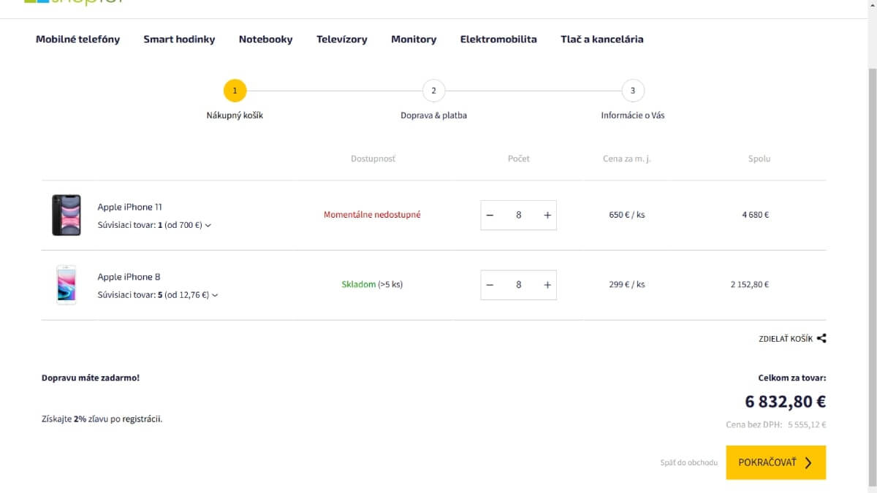Click the quantity field for Apple iPhone 11

(x=519, y=215)
